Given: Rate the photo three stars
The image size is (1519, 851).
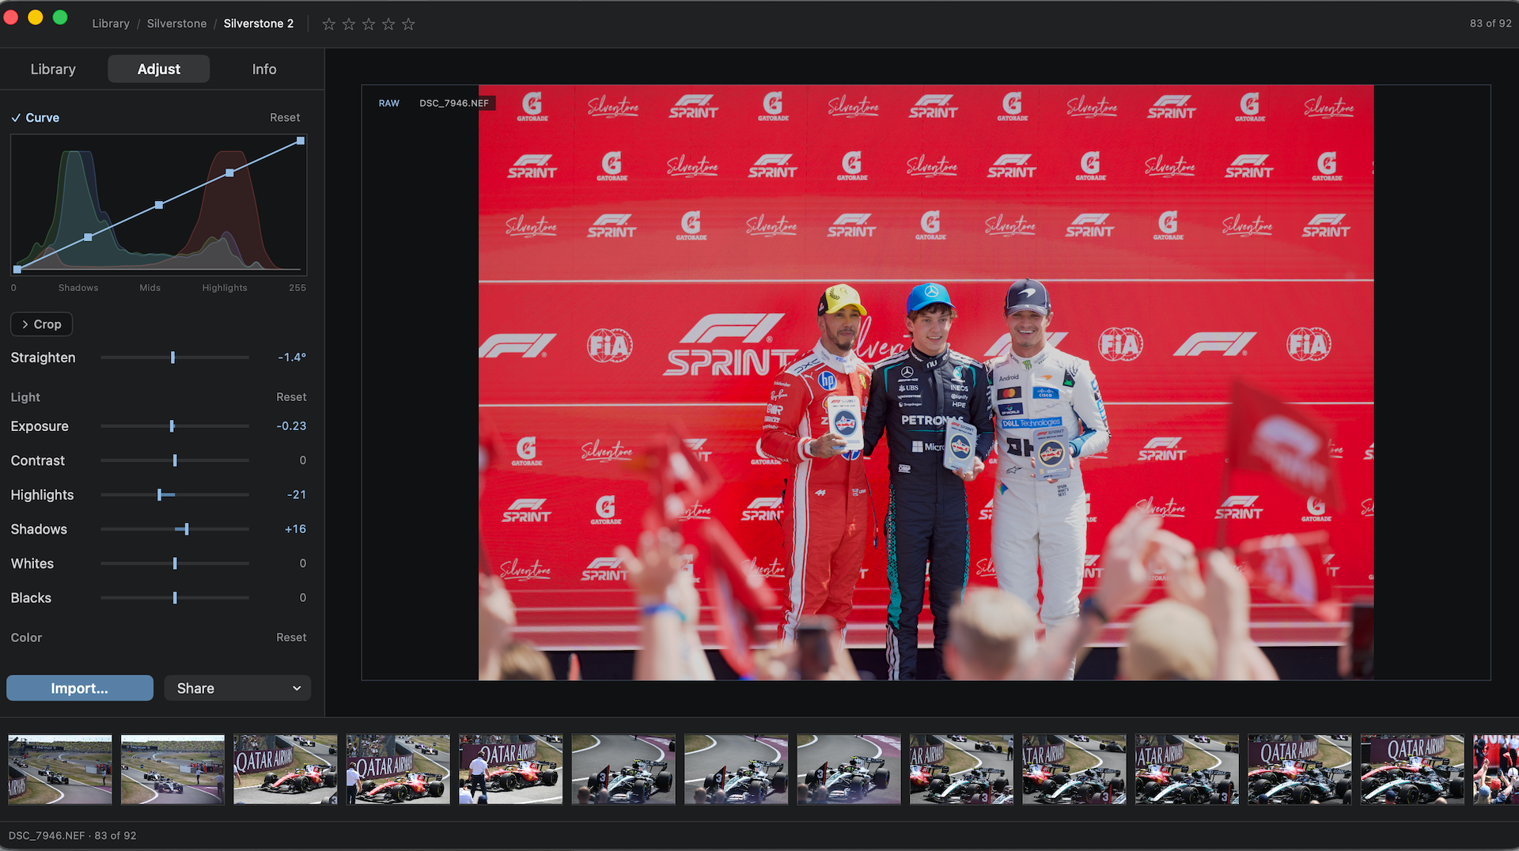Looking at the screenshot, I should [369, 24].
